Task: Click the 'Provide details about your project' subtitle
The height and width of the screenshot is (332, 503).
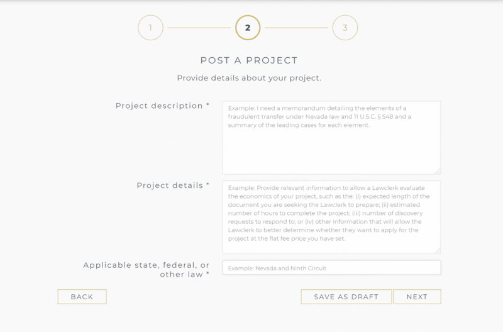Action: (x=249, y=78)
